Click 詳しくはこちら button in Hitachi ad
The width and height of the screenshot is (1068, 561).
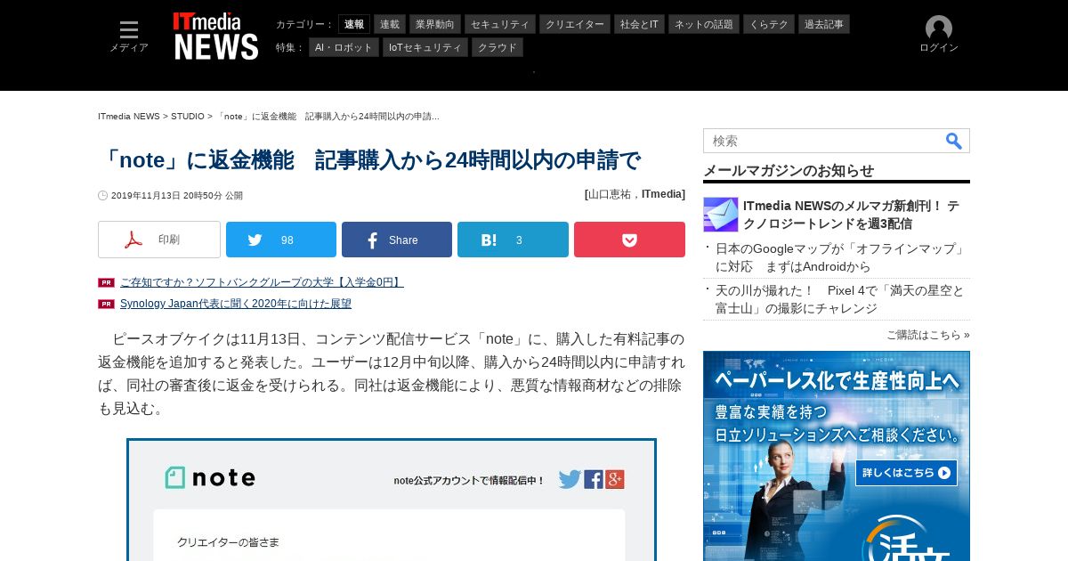click(x=906, y=473)
